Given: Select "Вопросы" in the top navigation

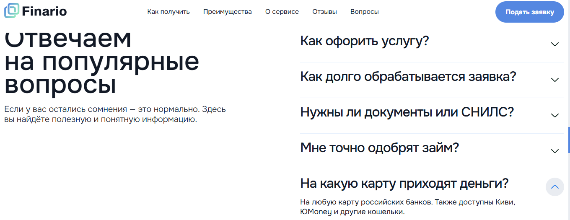Looking at the screenshot, I should click(365, 12).
